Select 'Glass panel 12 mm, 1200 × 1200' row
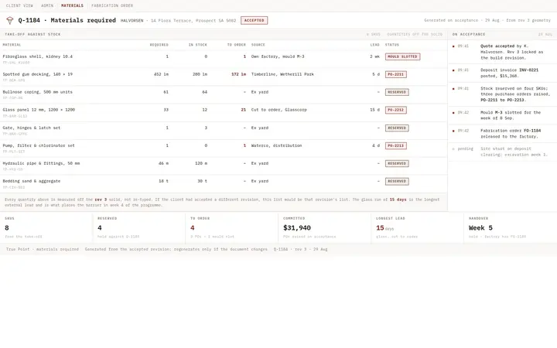 (223, 113)
